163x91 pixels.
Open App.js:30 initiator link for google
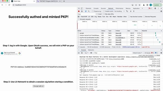[x=118, y=33]
